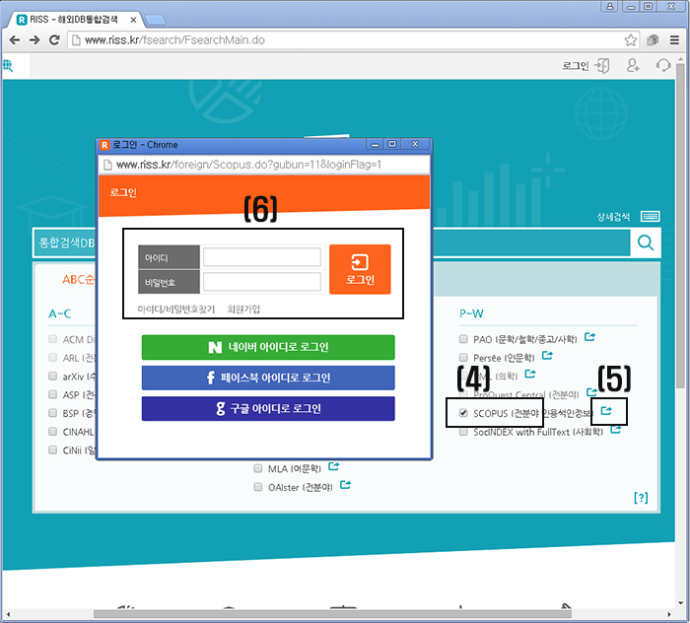Log in with Google ID button
This screenshot has width=690, height=623.
pos(268,408)
